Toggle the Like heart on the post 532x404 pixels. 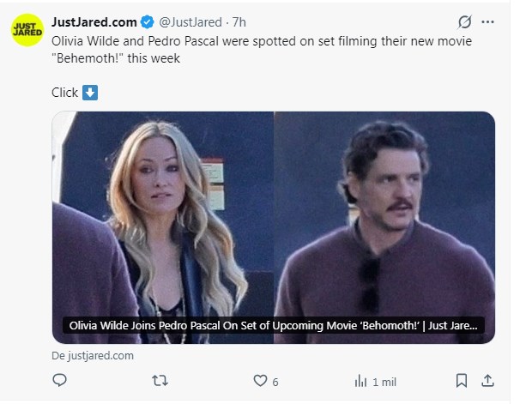pos(259,380)
